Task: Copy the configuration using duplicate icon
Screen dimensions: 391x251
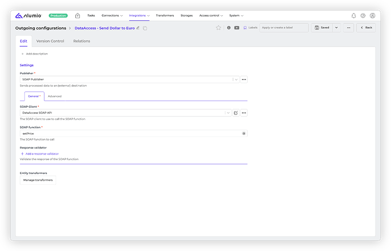Action: coord(145,28)
